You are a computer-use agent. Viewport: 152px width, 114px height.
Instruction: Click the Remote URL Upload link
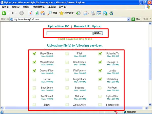pyautogui.click(x=88, y=26)
